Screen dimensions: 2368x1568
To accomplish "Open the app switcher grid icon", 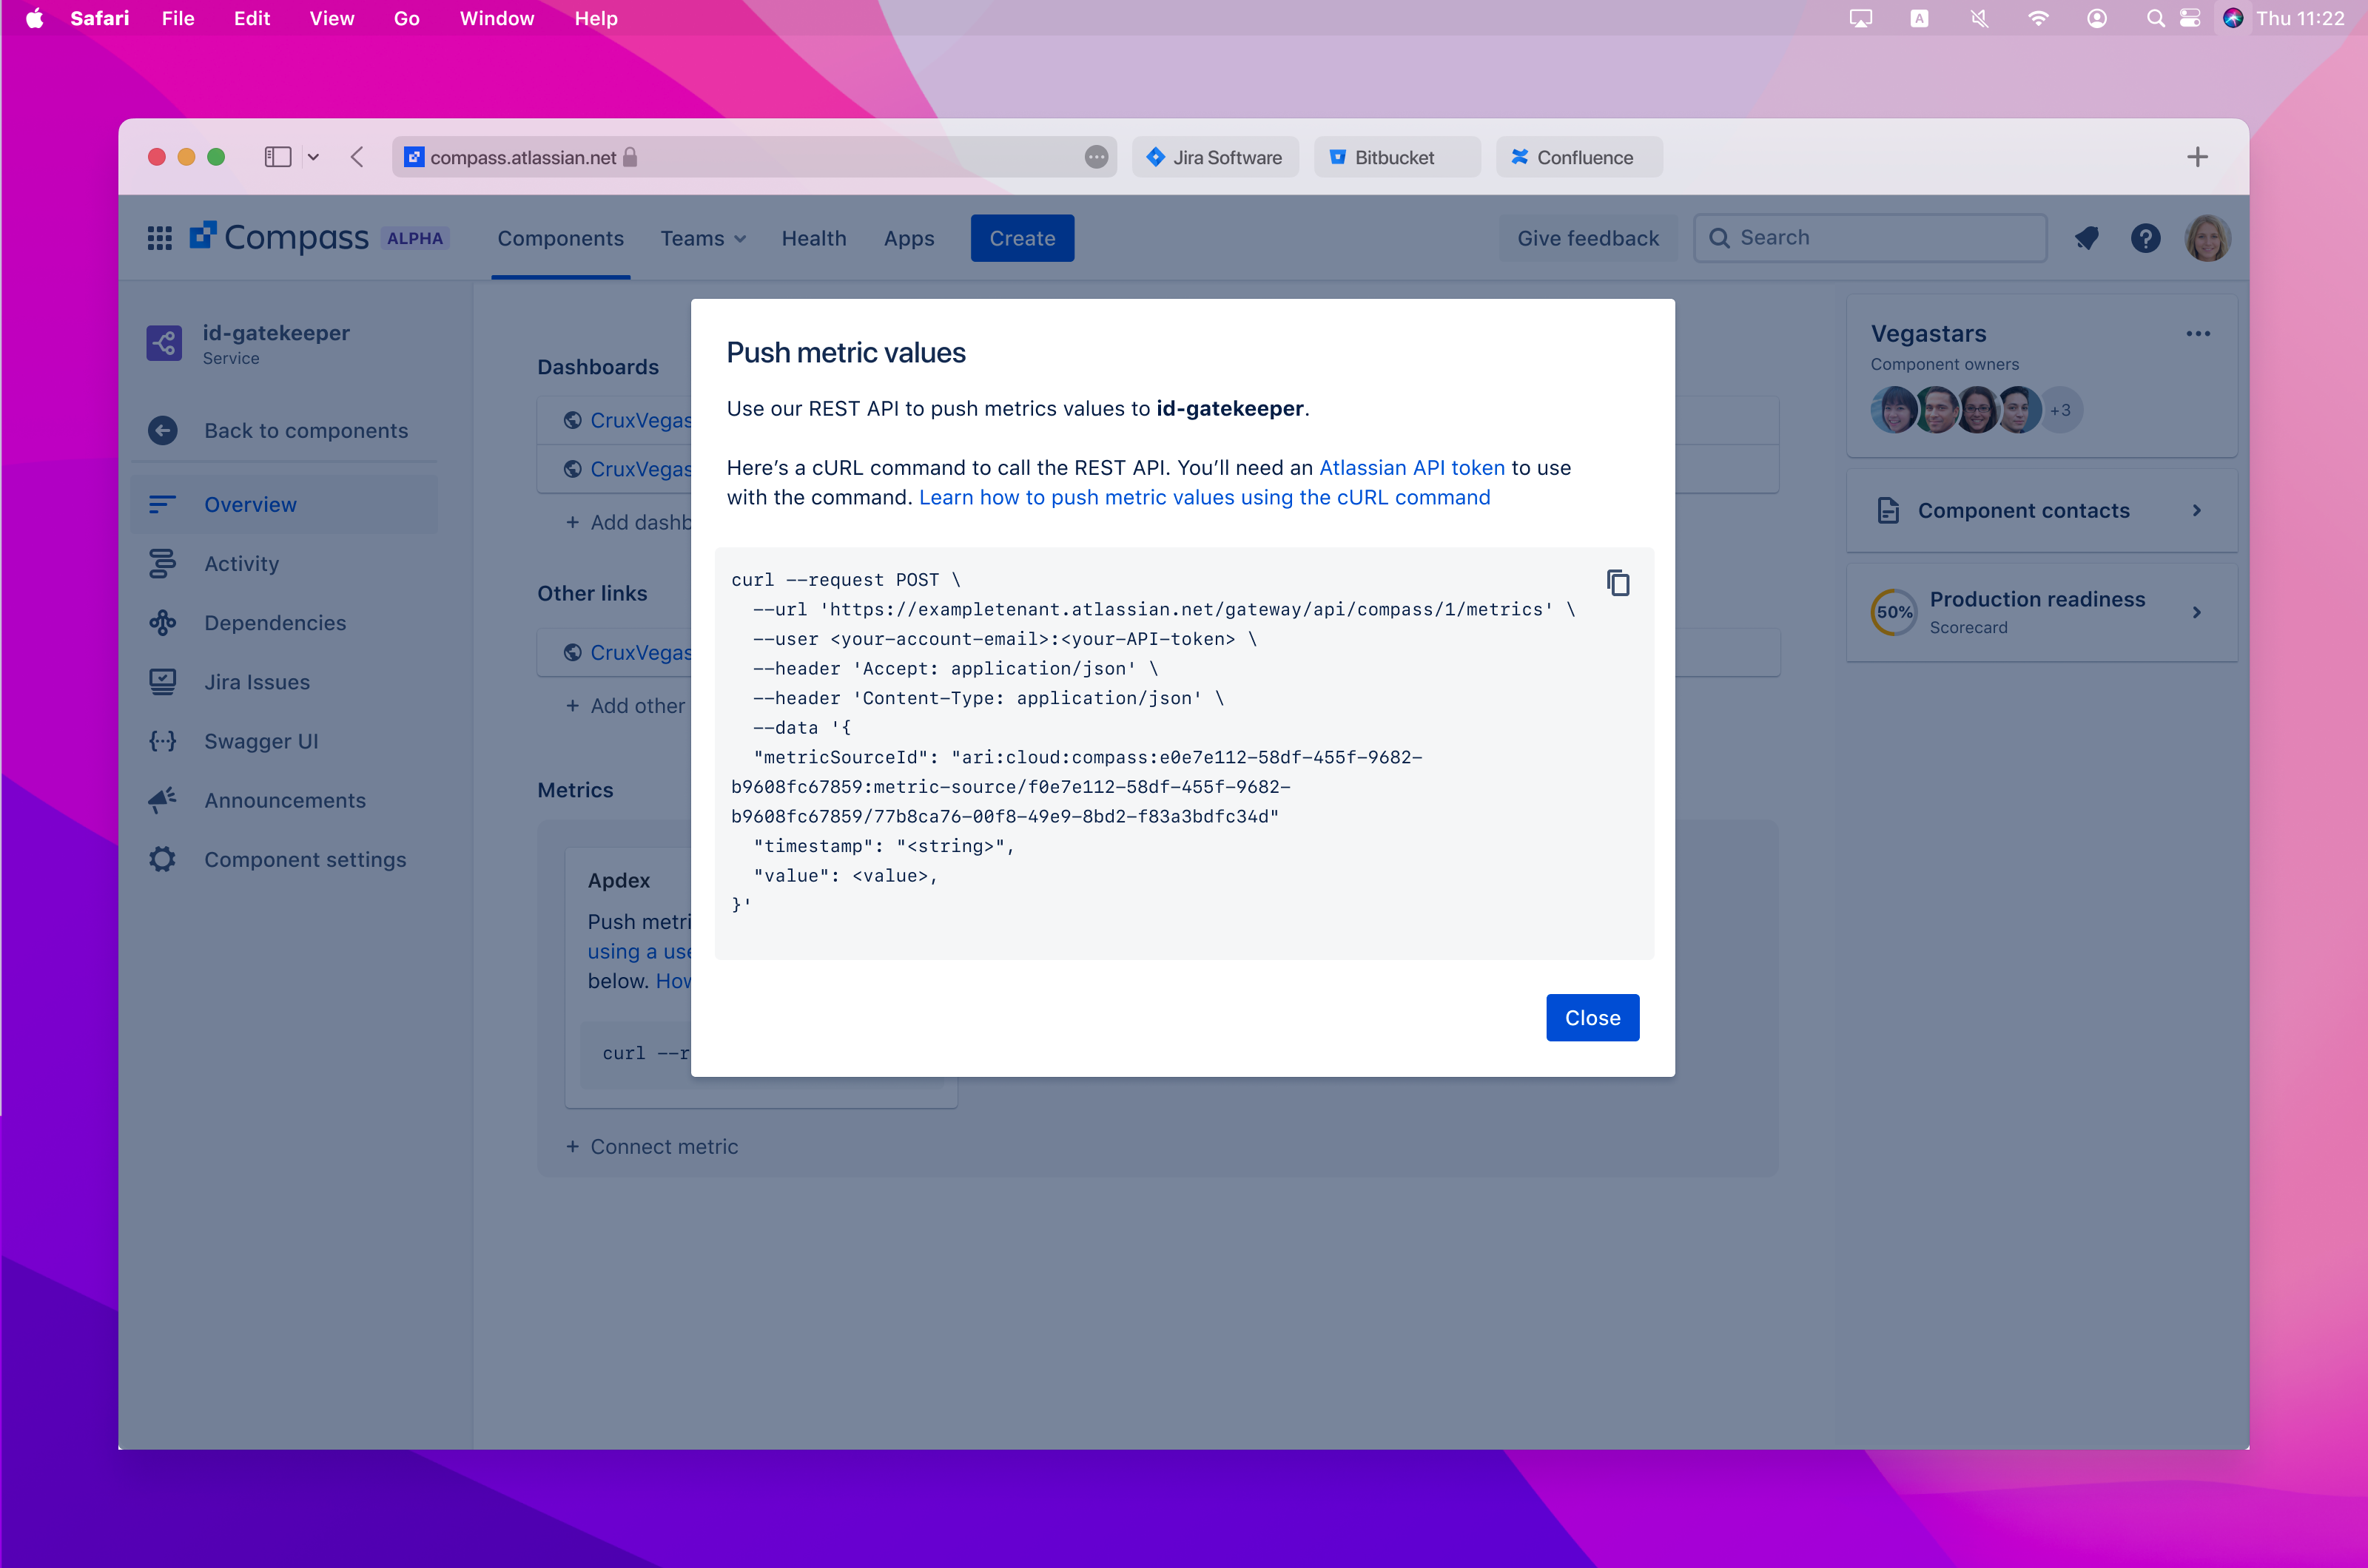I will click(x=160, y=238).
